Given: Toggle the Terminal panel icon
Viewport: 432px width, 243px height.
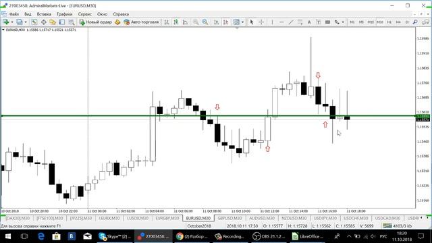Looking at the screenshot, I should pos(62,22).
